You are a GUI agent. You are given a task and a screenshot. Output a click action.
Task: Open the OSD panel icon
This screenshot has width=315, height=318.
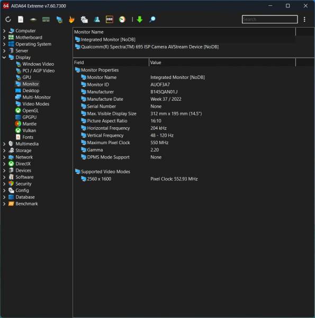110,20
